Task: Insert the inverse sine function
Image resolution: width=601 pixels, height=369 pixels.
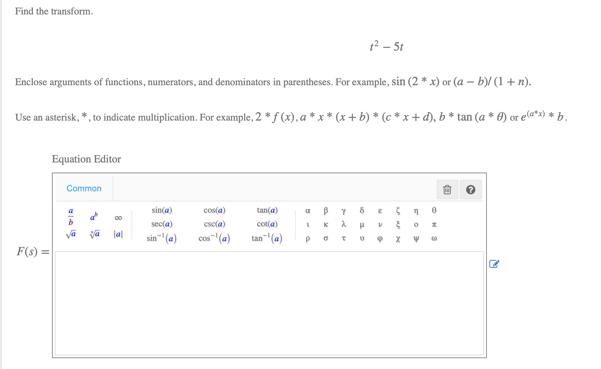Action: 161,238
